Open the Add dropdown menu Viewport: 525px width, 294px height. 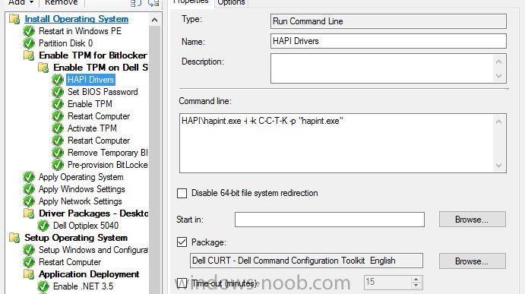[21, 3]
